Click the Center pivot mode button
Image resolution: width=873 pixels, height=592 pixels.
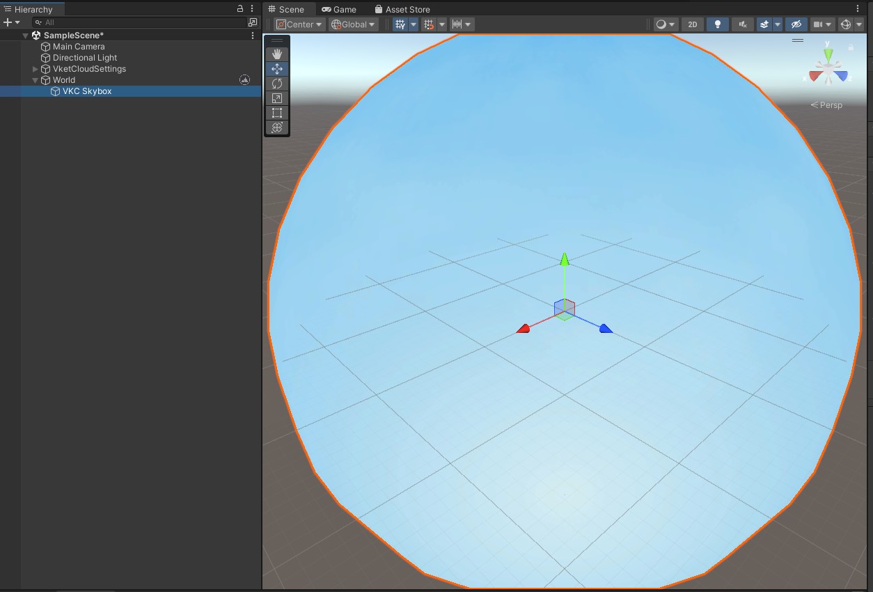pyautogui.click(x=299, y=24)
